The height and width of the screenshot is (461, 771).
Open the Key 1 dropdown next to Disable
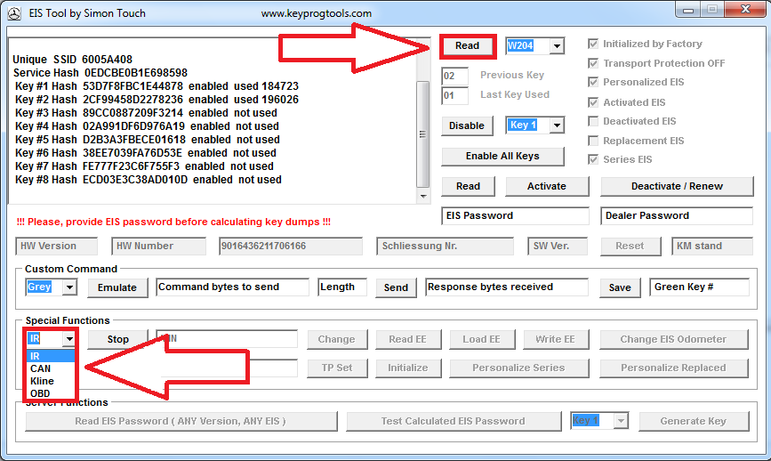pos(557,125)
